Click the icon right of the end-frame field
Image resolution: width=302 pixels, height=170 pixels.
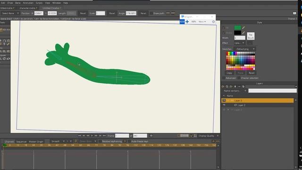click(151, 136)
